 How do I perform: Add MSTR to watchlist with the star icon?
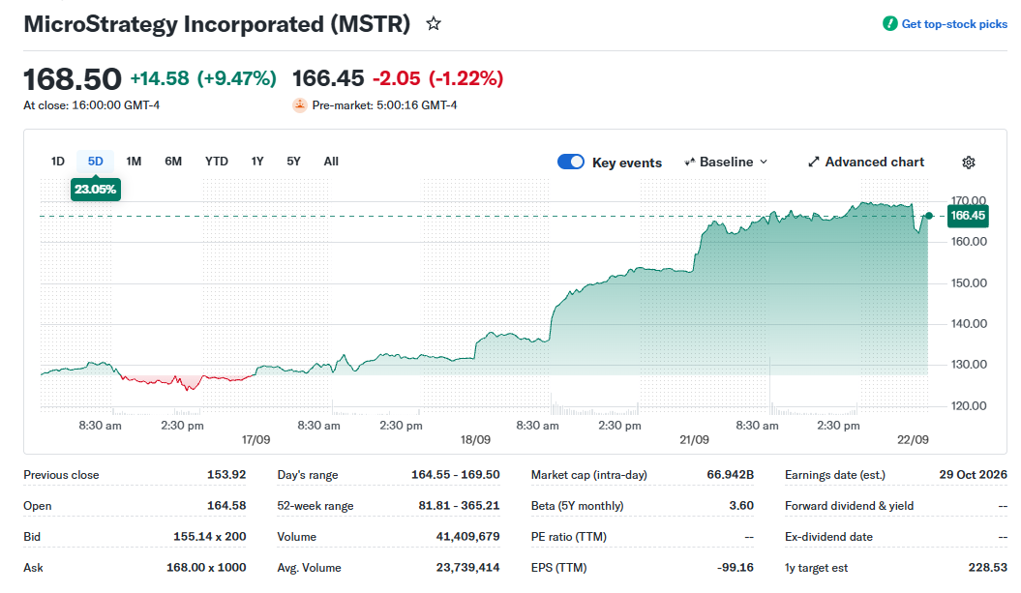[x=433, y=24]
